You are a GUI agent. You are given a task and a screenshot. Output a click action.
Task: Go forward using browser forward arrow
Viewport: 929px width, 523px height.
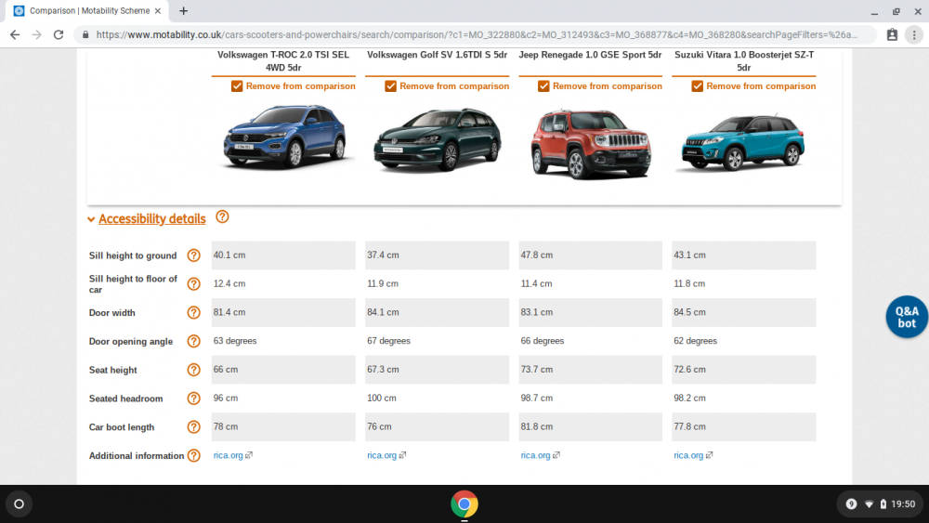tap(37, 35)
